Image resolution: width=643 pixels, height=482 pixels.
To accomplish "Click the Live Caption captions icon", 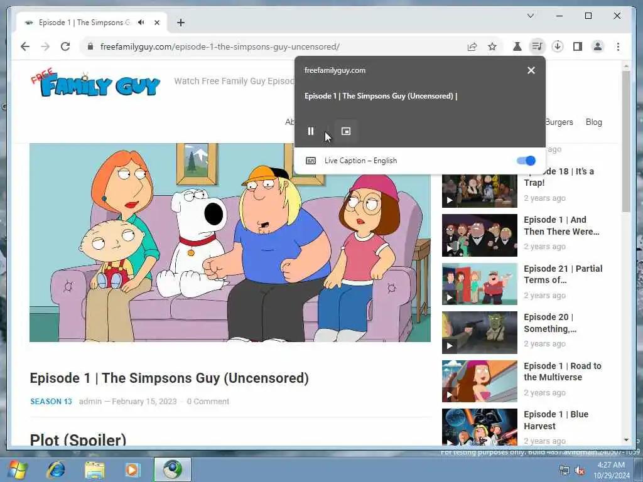I will 311,161.
